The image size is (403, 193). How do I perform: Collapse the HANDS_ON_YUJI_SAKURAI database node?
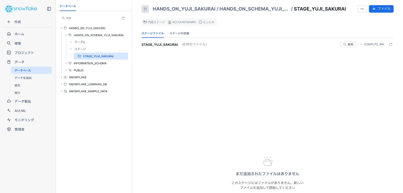tap(61, 28)
